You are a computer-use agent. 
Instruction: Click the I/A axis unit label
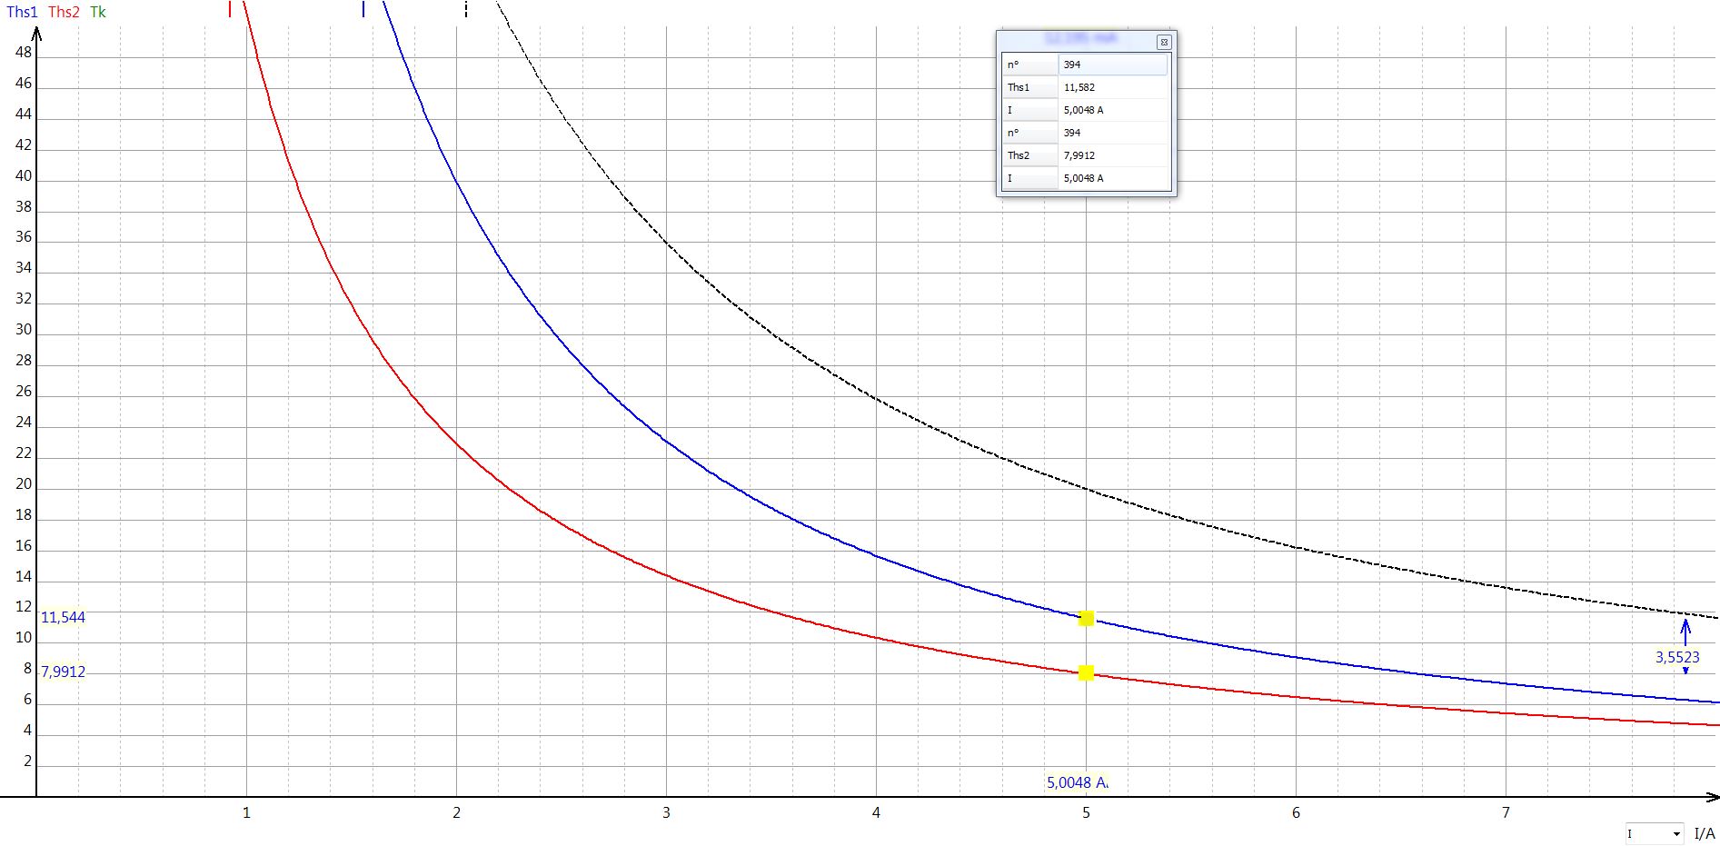point(1704,833)
